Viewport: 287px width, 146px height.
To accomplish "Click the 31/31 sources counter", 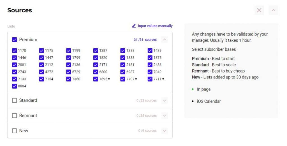I will pos(145,40).
